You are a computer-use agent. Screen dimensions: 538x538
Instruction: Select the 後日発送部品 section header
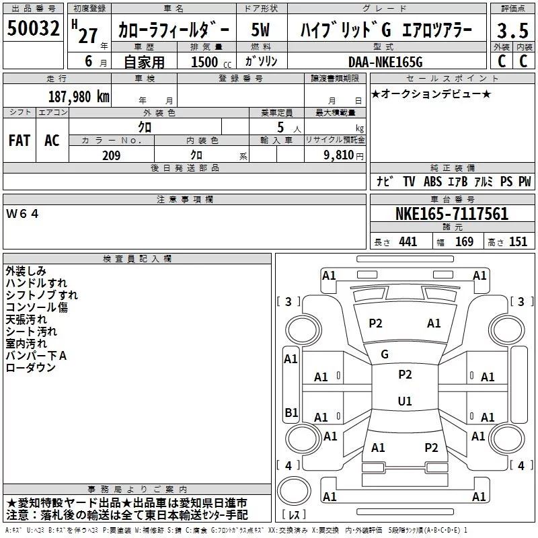[x=184, y=167]
